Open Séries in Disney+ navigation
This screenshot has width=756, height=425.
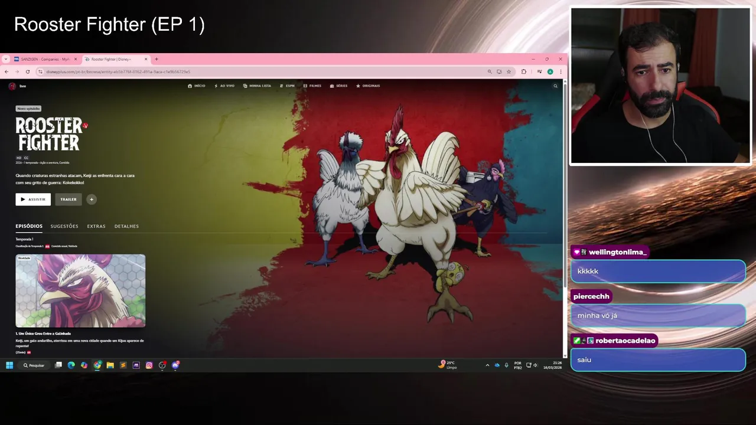tap(338, 86)
